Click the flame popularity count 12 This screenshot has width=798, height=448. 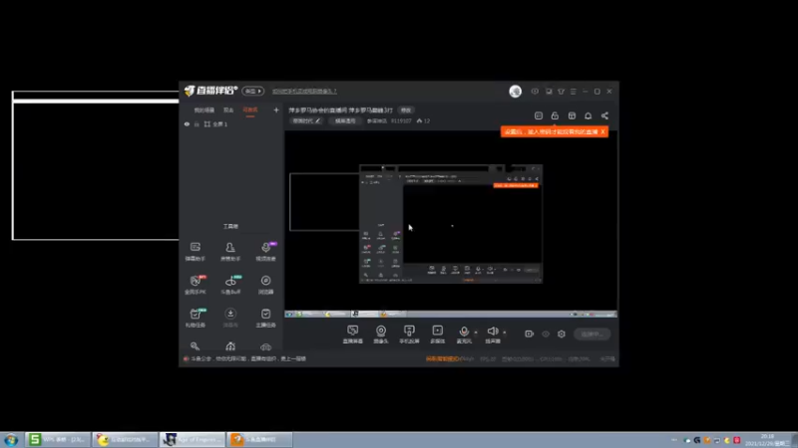click(423, 120)
